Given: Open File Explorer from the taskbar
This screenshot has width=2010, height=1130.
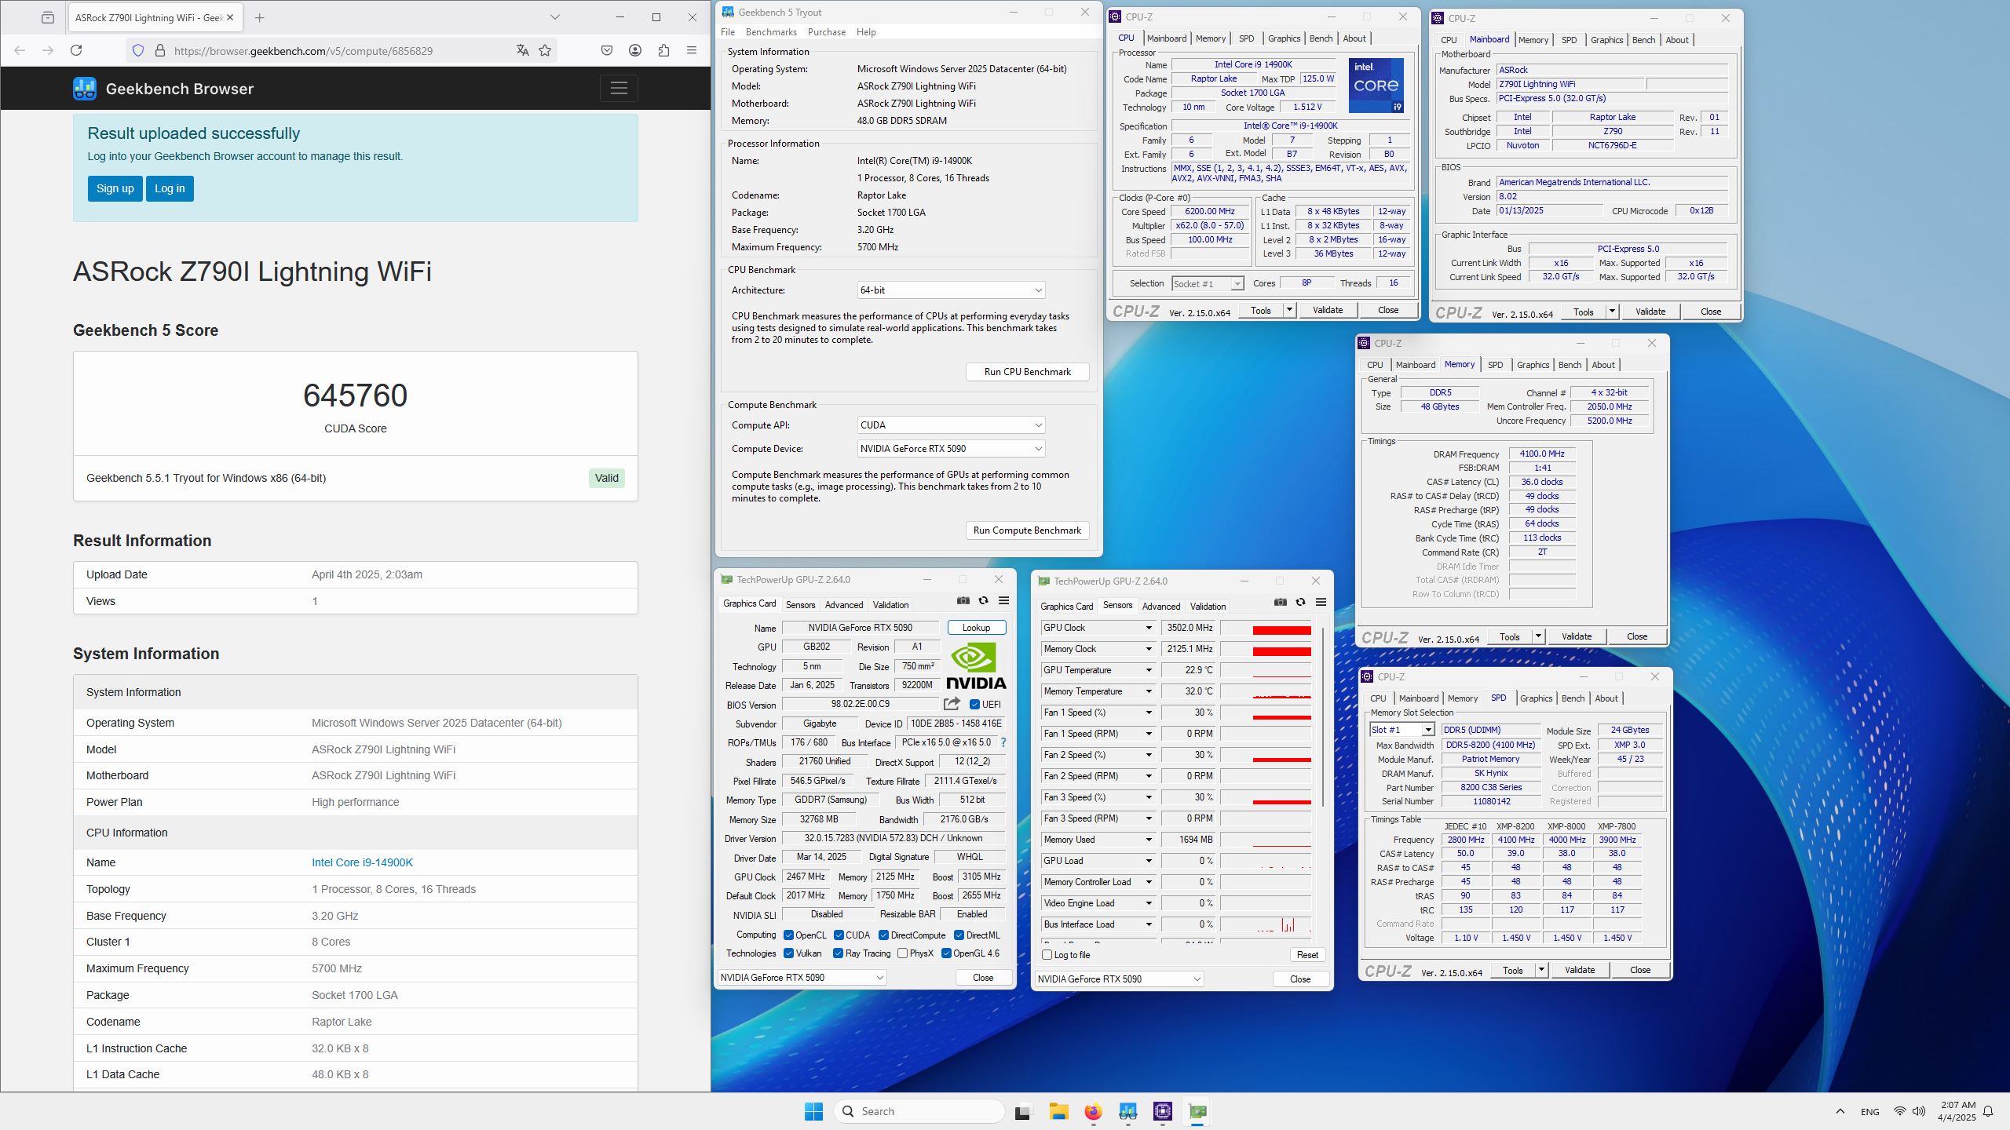Looking at the screenshot, I should point(1058,1111).
